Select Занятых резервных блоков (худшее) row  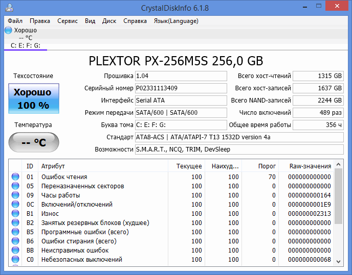171,222
